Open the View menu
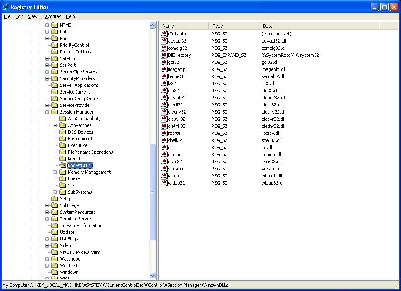Viewport: 401px width, 291px height. coord(33,16)
